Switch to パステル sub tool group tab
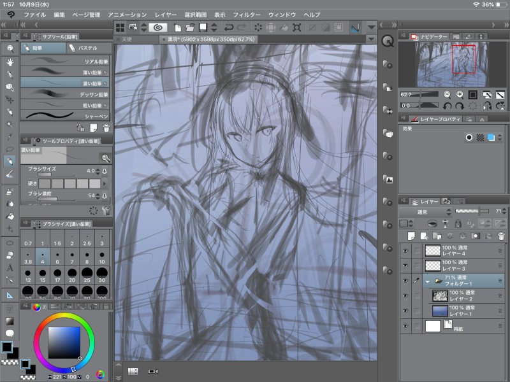This screenshot has width=510, height=382. (89, 48)
